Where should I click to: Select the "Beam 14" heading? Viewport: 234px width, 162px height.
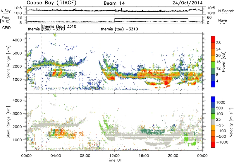(114, 3)
